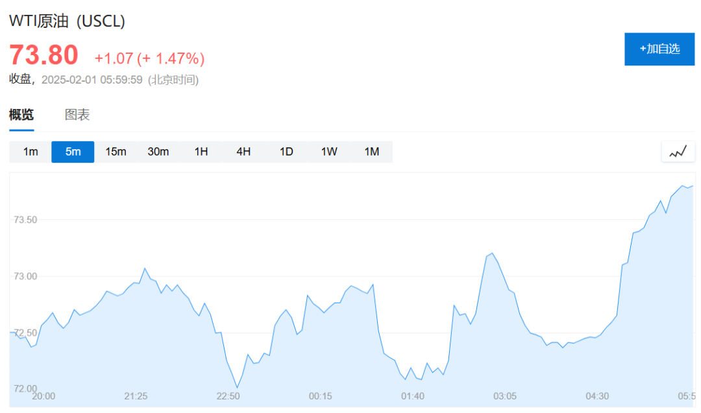Click the +1.07 (+ 1.47%) change text

pos(150,58)
